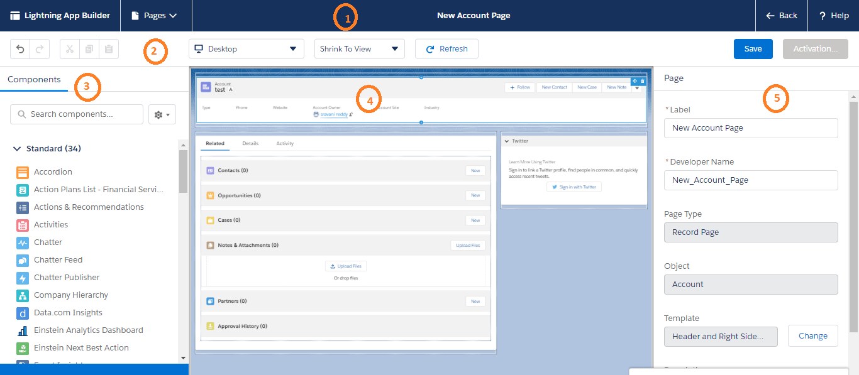
Task: Click the Refresh button
Action: coord(446,49)
